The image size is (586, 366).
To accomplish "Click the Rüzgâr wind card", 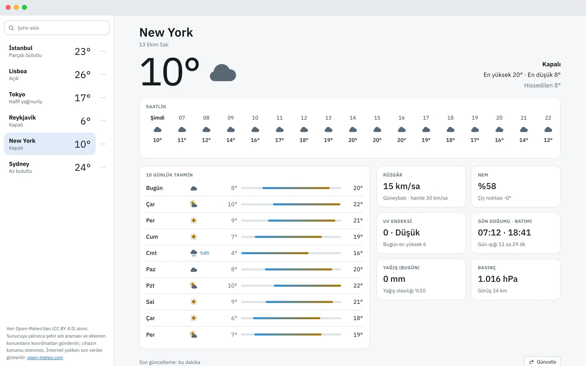I will [421, 187].
